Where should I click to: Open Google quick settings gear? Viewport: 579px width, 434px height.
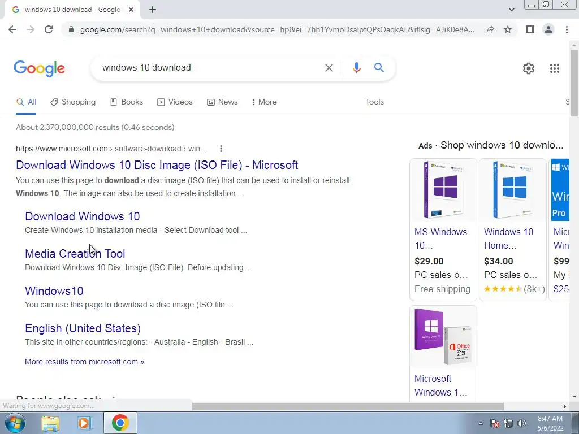(529, 68)
